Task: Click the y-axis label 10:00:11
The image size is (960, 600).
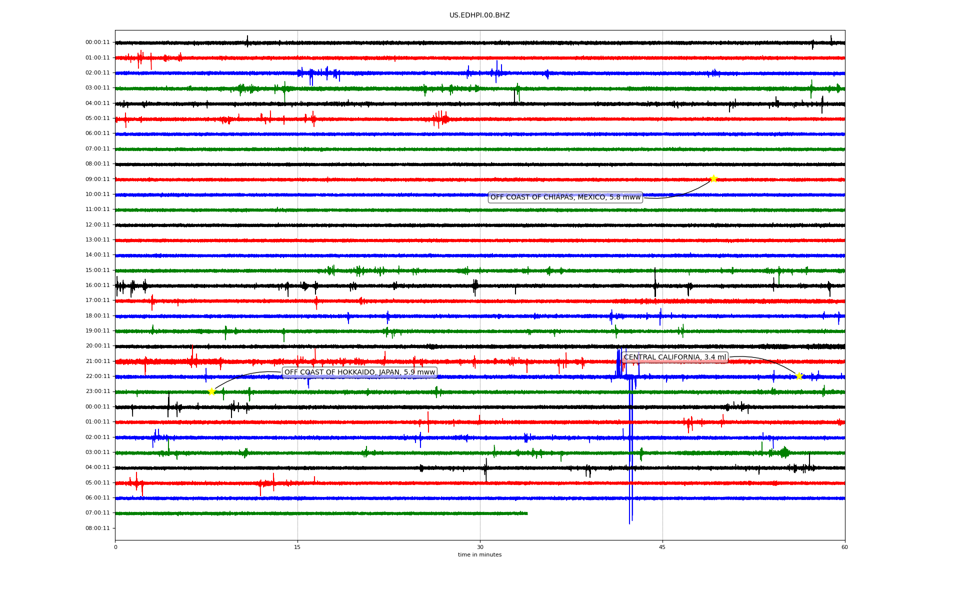Action: [x=97, y=194]
